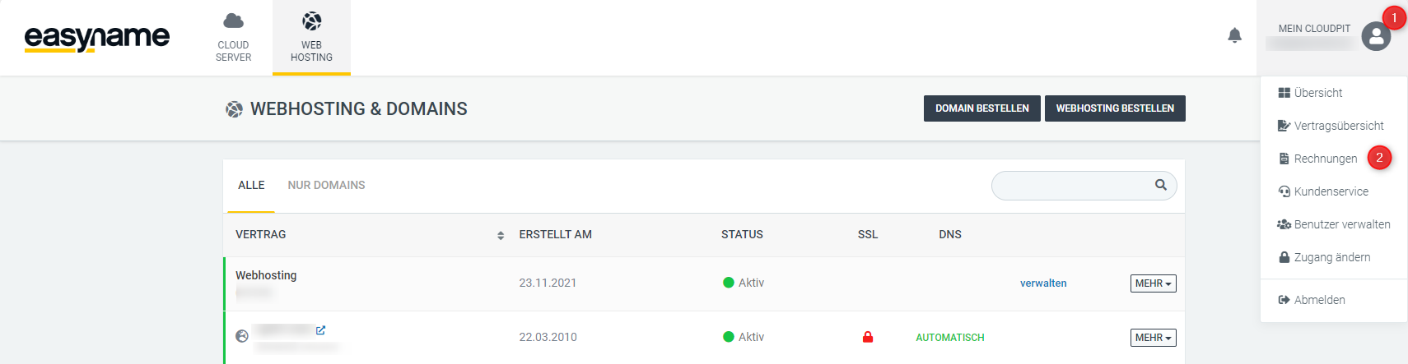
Task: Click the user profile avatar icon
Action: 1376,36
